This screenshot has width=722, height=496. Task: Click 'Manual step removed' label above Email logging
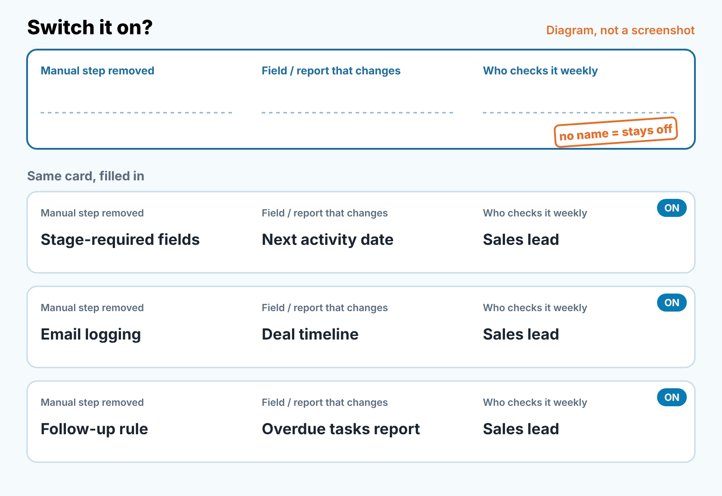pyautogui.click(x=92, y=308)
